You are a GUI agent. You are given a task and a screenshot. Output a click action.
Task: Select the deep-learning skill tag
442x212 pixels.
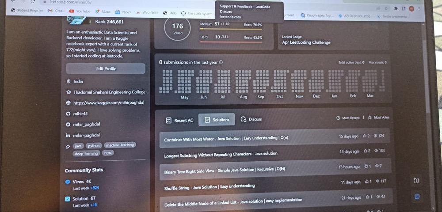(86, 153)
